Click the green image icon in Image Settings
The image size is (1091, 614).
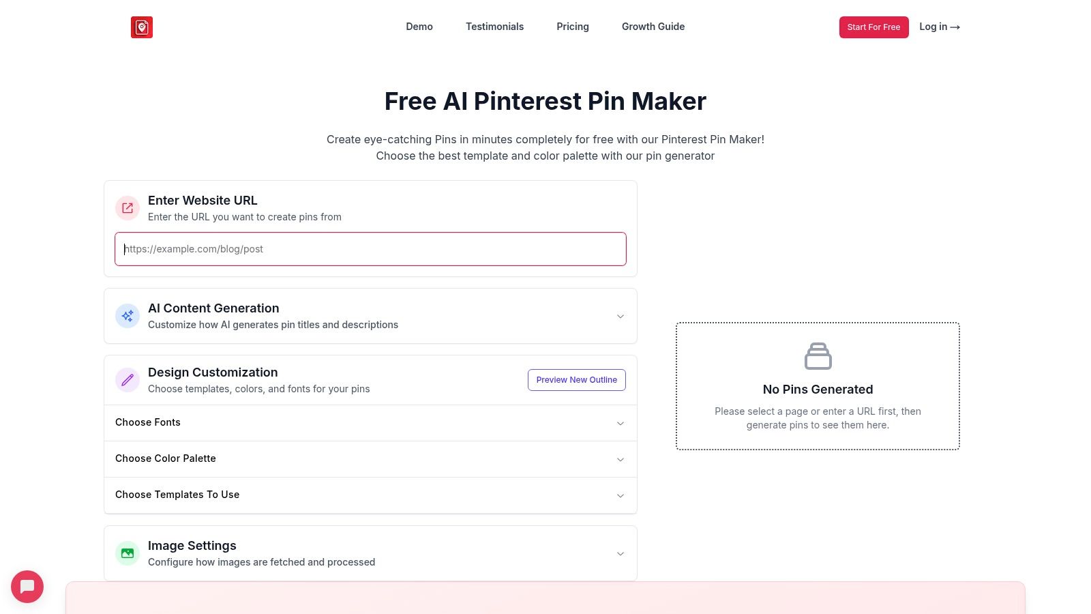coord(128,553)
